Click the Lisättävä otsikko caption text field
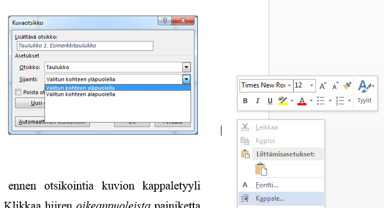 coord(85,46)
